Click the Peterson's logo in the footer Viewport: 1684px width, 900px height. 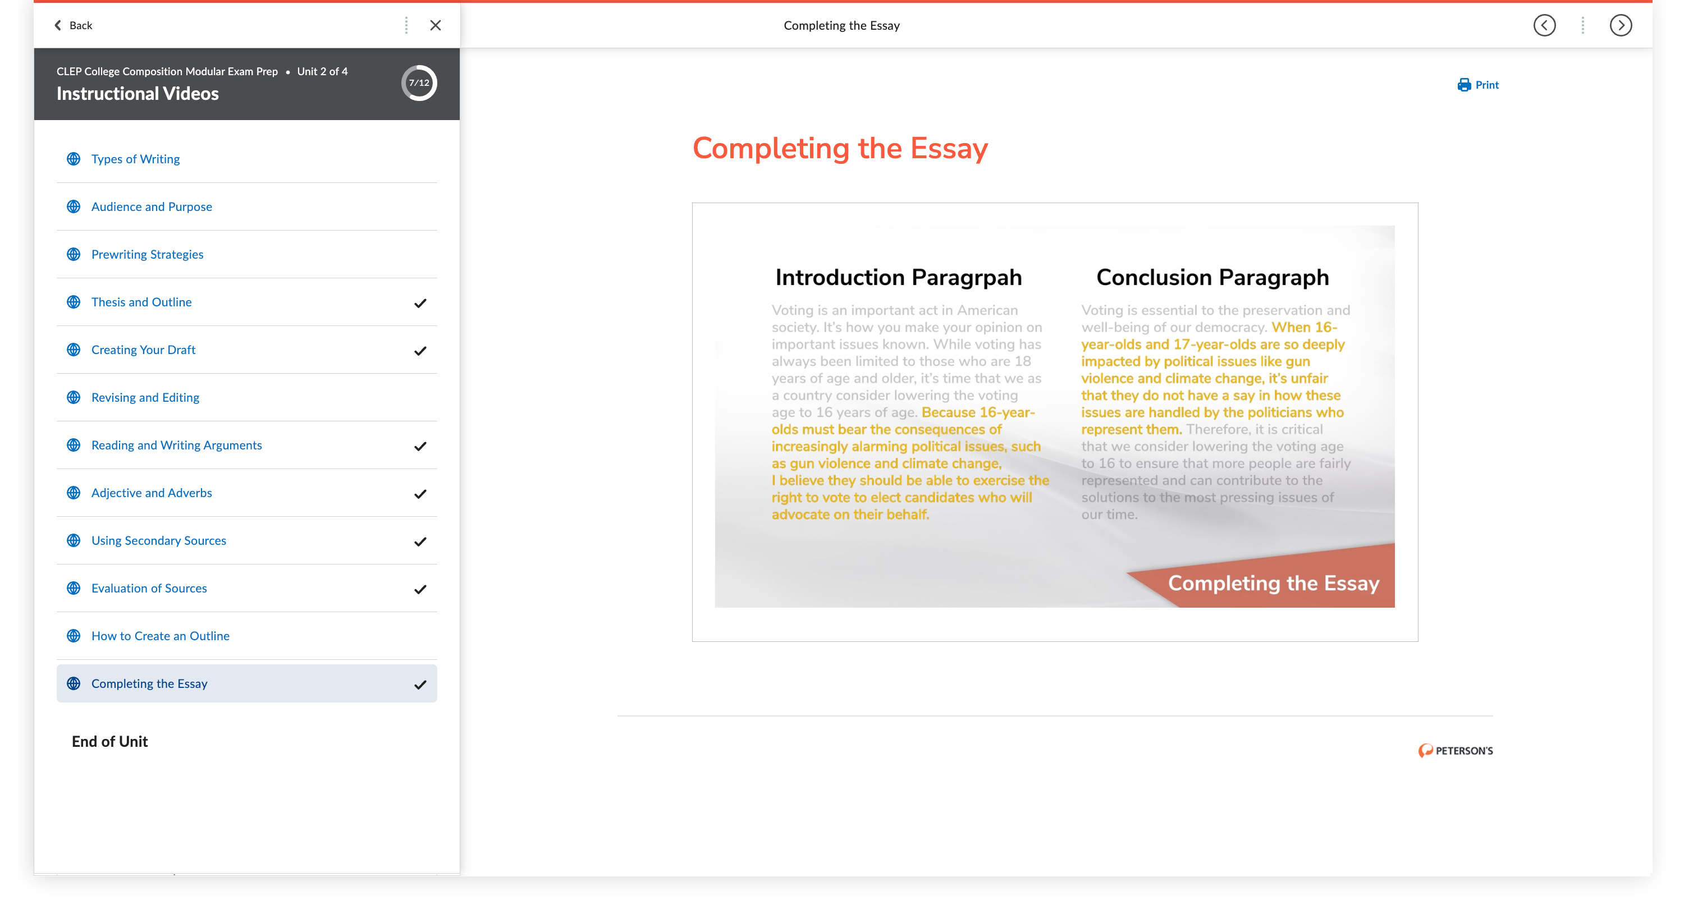pyautogui.click(x=1455, y=750)
